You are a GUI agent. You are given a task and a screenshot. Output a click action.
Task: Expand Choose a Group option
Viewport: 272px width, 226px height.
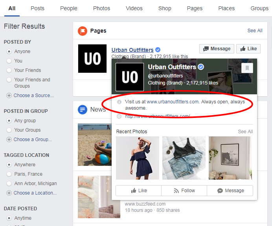click(29, 140)
